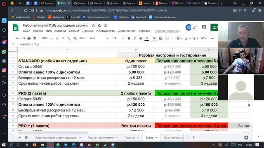Open the text color picker
This screenshot has width=264, height=148.
[x=147, y=38]
